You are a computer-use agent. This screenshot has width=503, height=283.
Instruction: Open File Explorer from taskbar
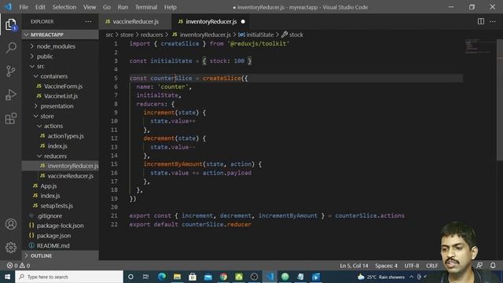click(x=177, y=277)
